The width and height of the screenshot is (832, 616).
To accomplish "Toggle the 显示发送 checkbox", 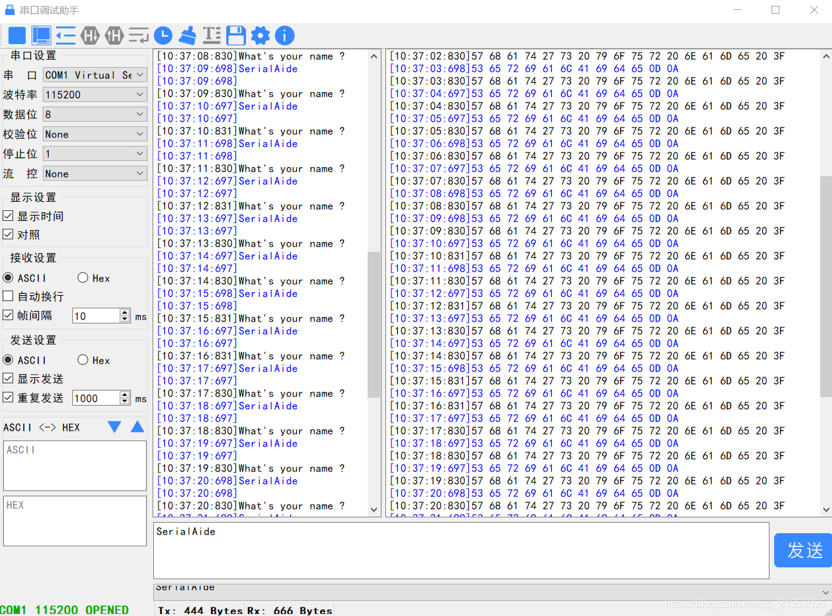I will (9, 379).
